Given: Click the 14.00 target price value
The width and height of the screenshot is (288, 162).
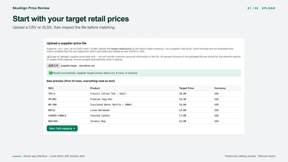Looking at the screenshot, I should [183, 110].
